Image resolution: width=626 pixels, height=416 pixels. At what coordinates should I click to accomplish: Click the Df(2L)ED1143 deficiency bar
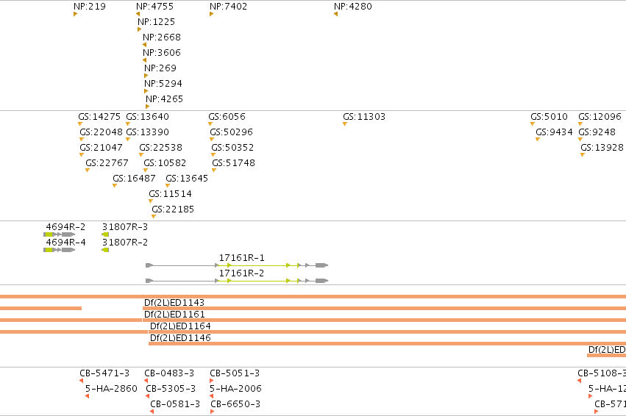[x=385, y=308]
